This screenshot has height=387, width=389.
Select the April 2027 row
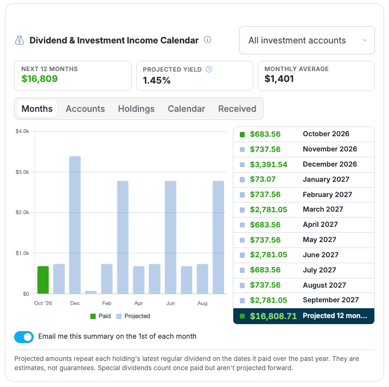tap(304, 225)
